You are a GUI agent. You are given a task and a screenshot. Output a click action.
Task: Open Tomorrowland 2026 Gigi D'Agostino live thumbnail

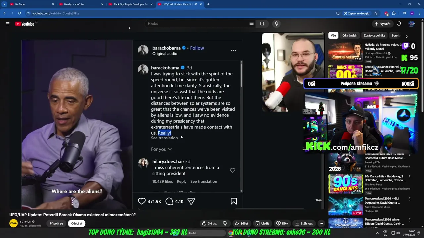(345, 206)
